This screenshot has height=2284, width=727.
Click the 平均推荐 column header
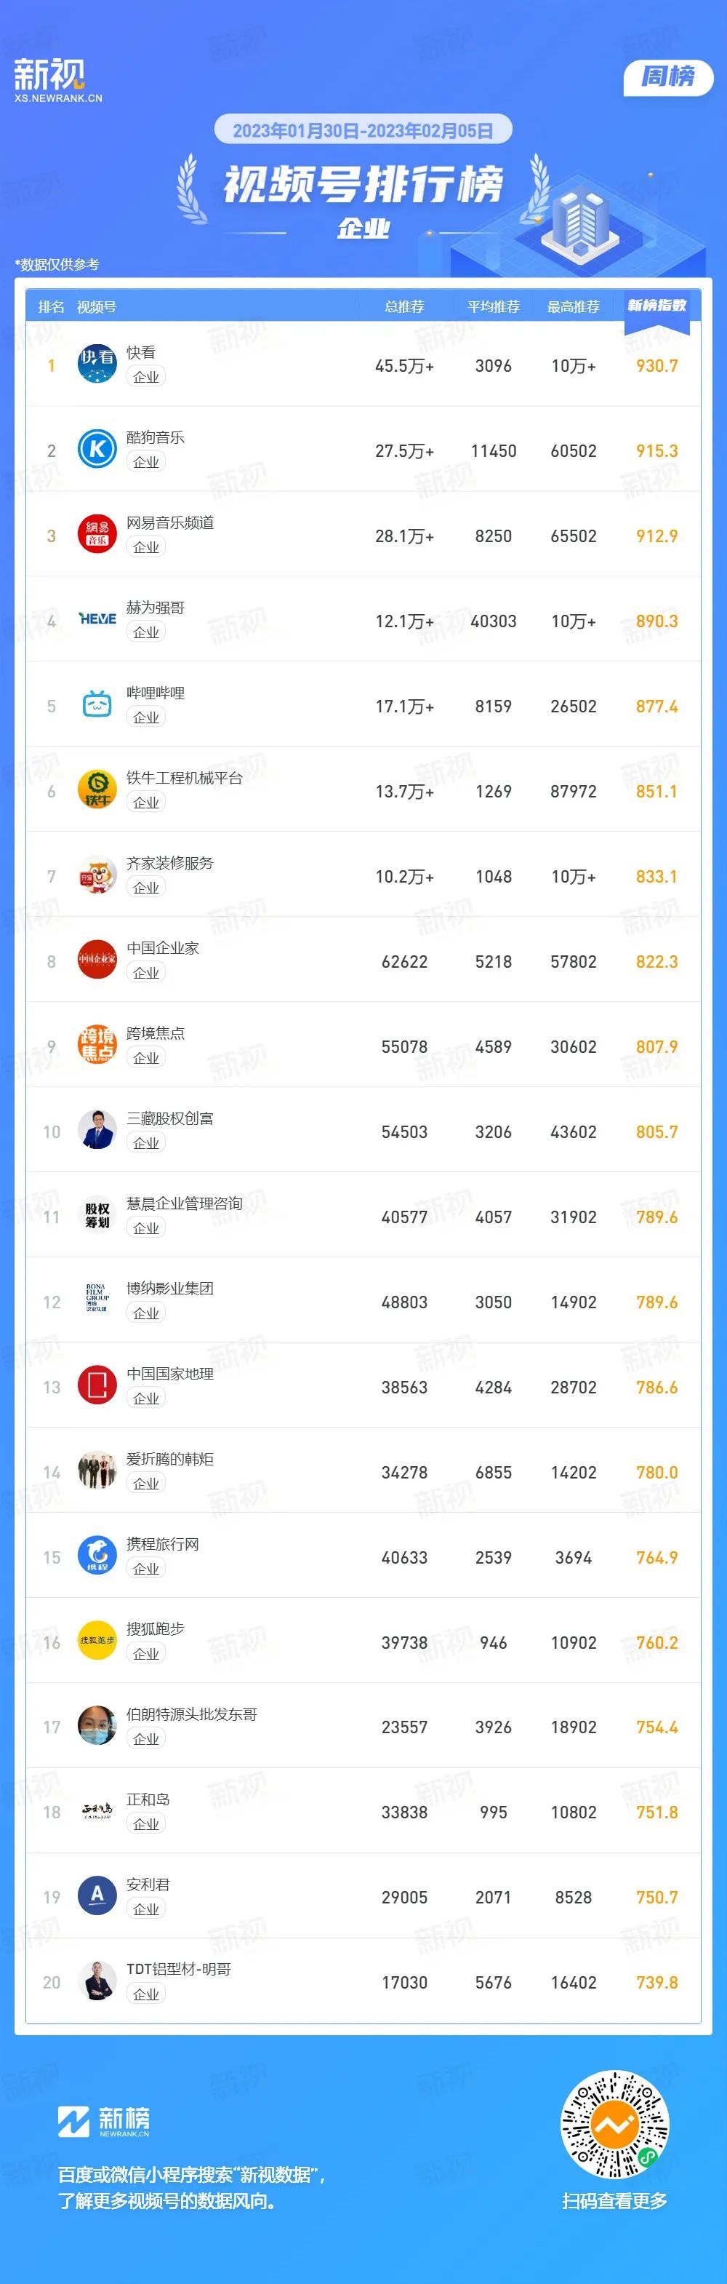493,307
